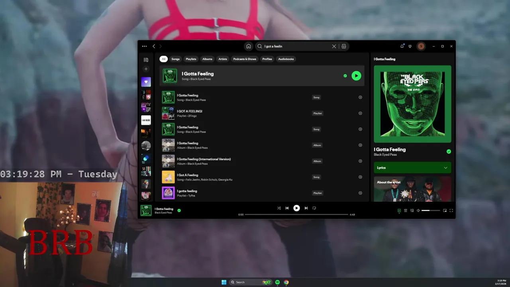
Task: Skip to the previous track
Action: 287,208
